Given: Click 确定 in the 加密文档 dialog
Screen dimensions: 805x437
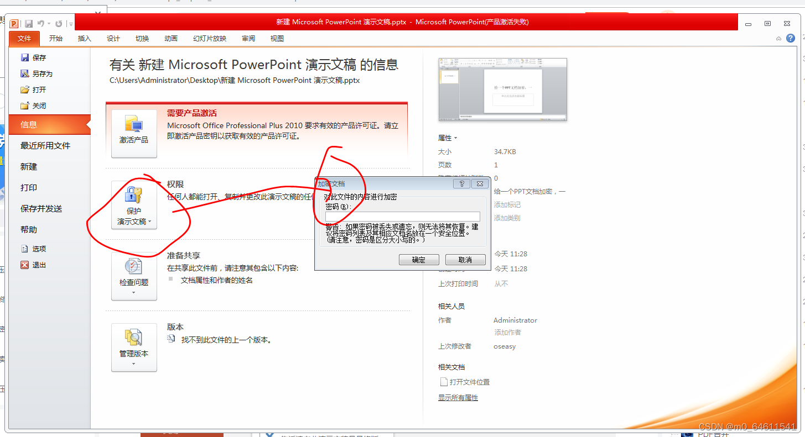Looking at the screenshot, I should coord(419,260).
